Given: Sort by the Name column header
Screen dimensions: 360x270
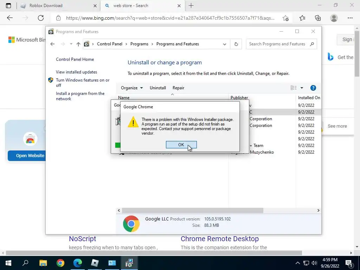Looking at the screenshot, I should click(x=124, y=98).
